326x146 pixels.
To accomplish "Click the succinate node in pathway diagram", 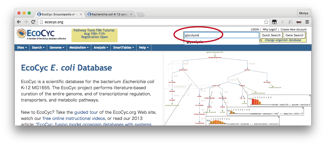I will pyautogui.click(x=172, y=100).
